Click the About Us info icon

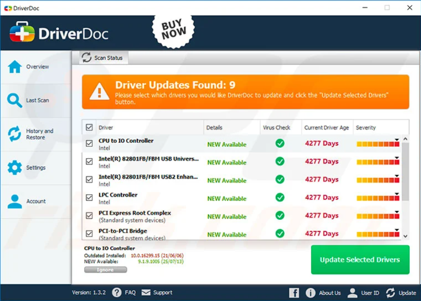click(310, 293)
